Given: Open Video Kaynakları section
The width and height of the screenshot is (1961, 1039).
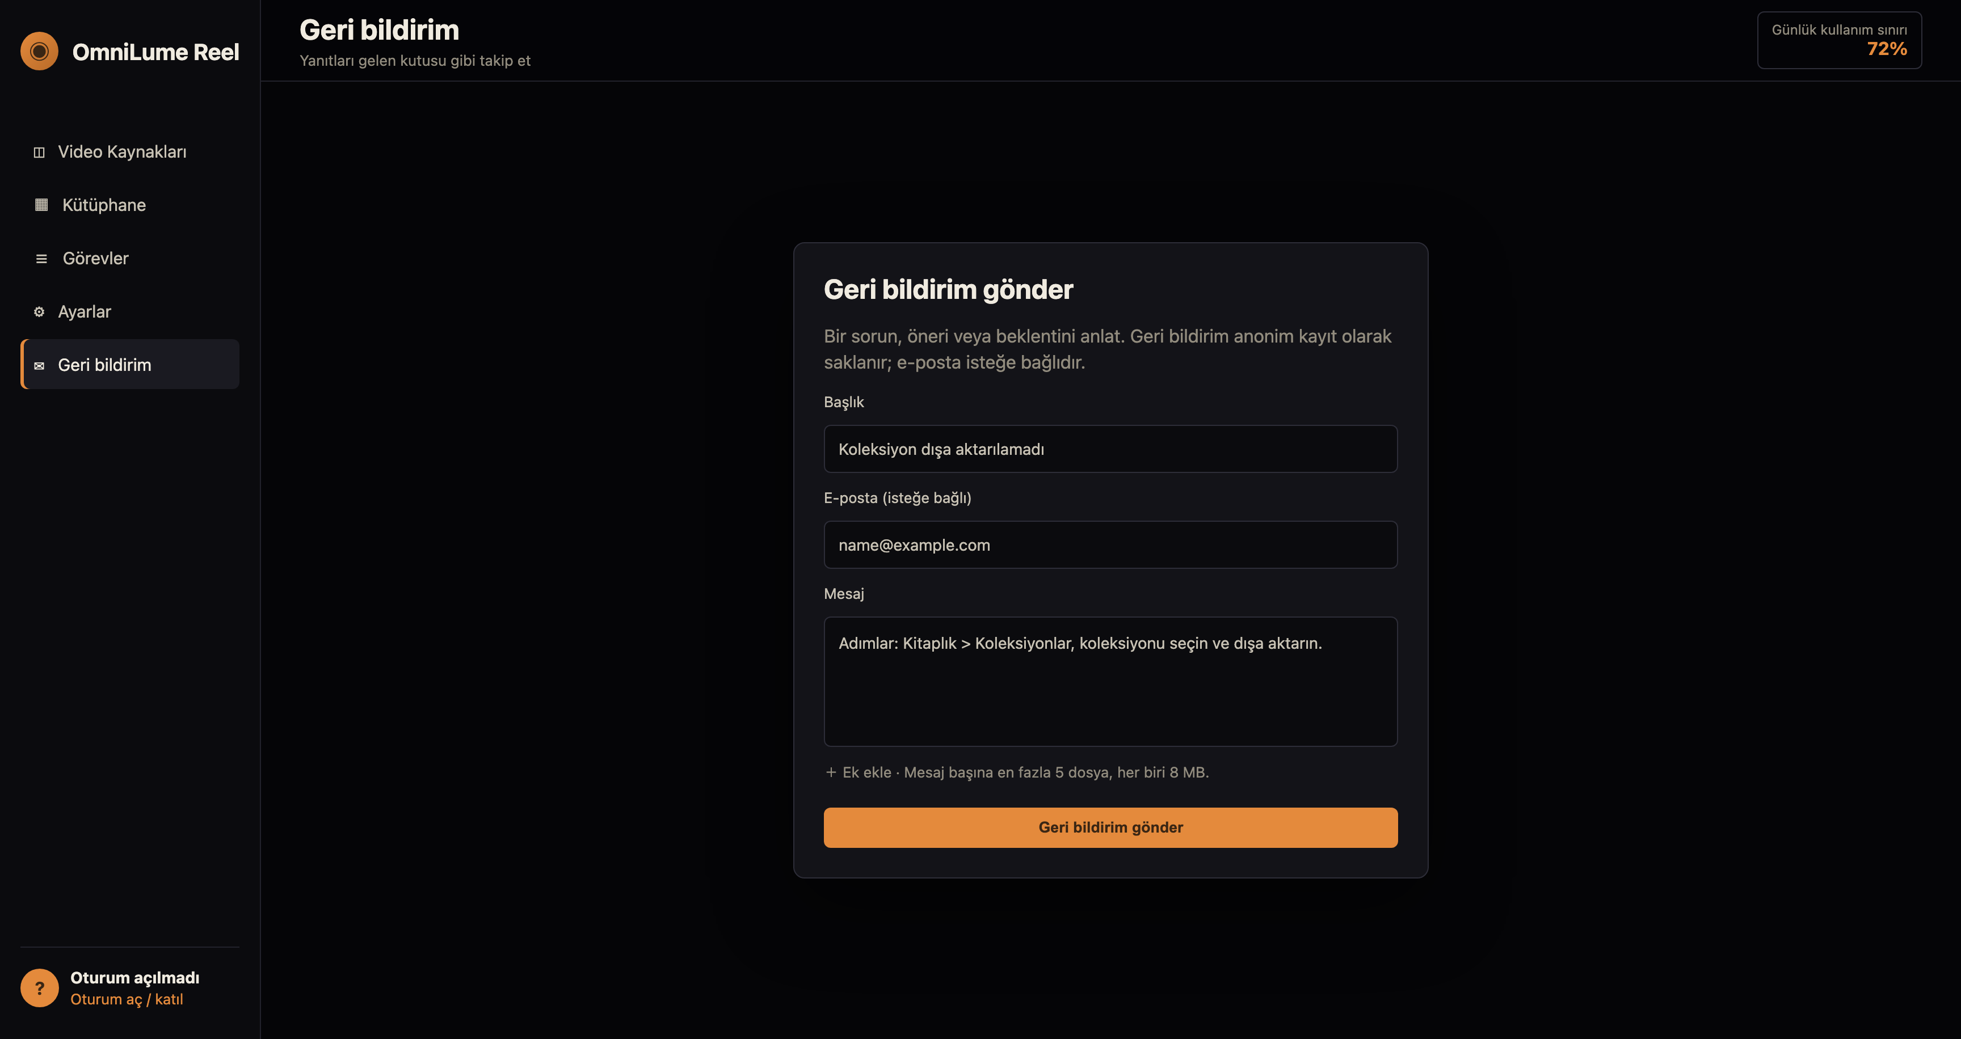Looking at the screenshot, I should (130, 151).
